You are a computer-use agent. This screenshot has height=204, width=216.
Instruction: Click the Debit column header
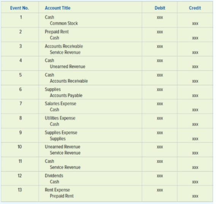pos(160,8)
